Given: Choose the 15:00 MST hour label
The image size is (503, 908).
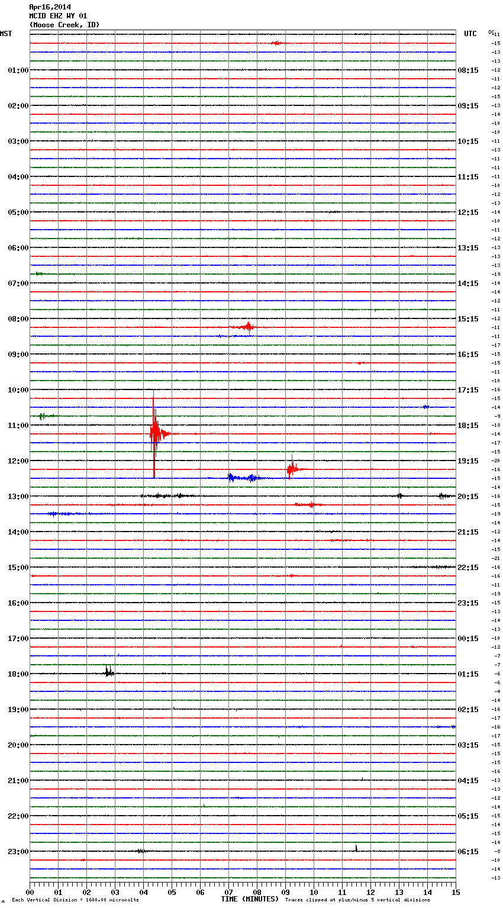Looking at the screenshot, I should [18, 568].
